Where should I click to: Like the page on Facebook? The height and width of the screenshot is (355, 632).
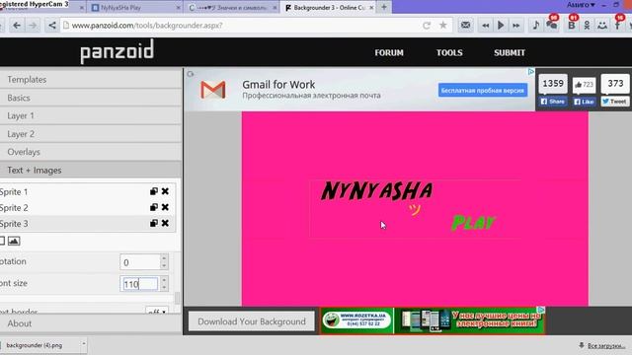point(584,102)
